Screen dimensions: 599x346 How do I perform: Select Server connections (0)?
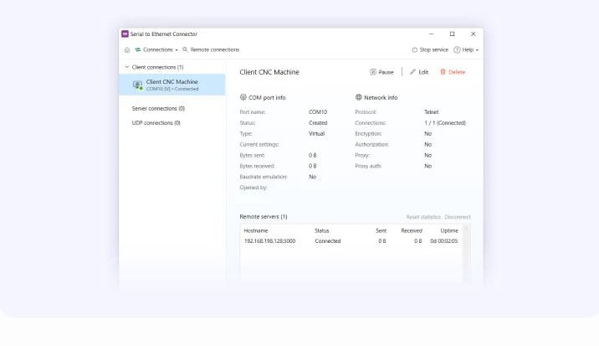point(158,109)
